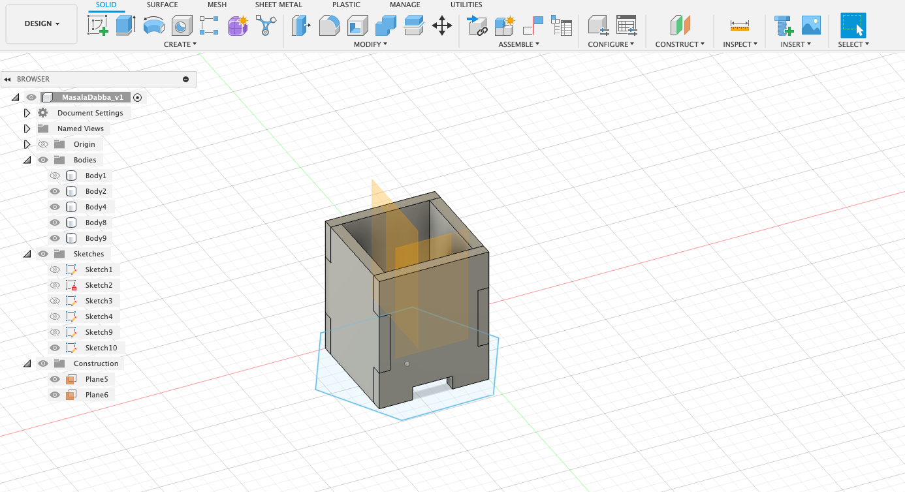
Task: Show hidden Body1 using its eye icon
Action: [x=55, y=176]
